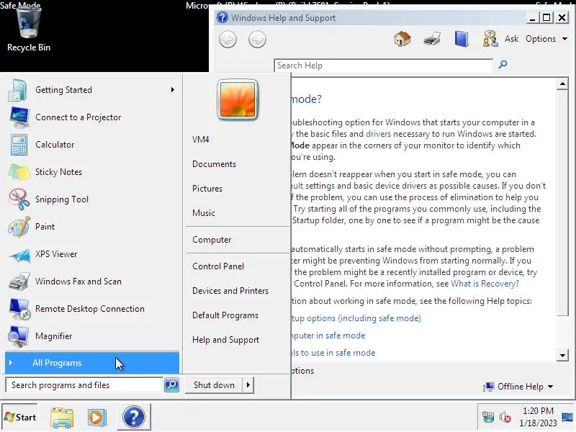Viewport: 576px width, 432px height.
Task: Start Remote Desktop Connection
Action: 92,309
